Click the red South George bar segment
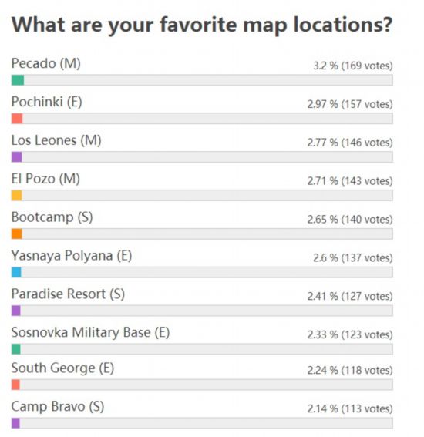 pyautogui.click(x=15, y=385)
